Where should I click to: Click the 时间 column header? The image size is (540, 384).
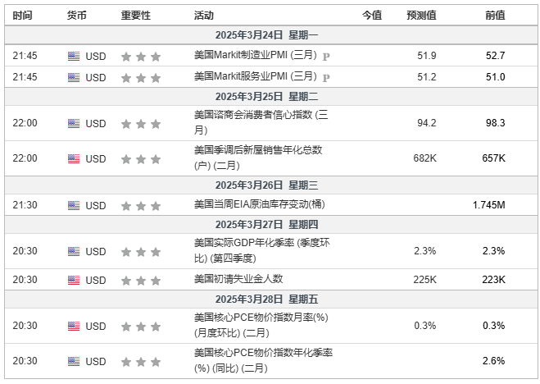[24, 16]
